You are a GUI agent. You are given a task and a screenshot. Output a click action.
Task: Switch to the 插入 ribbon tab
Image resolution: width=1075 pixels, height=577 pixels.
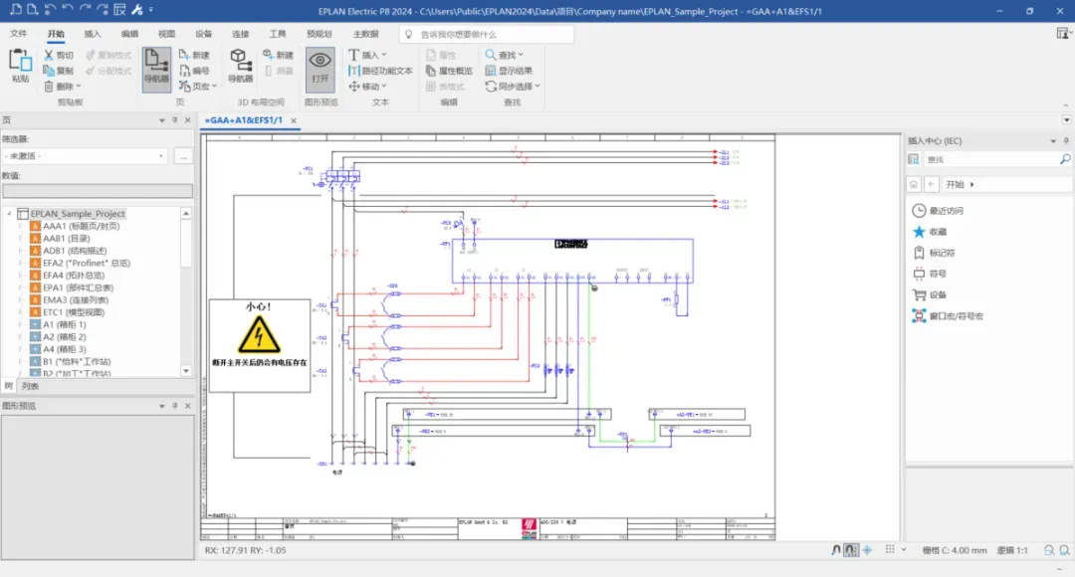click(x=93, y=34)
